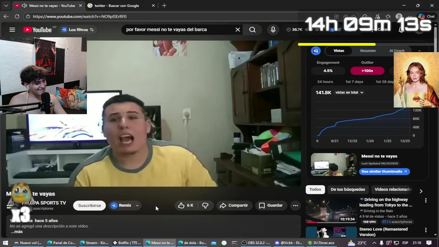Close the Messi no te vayas tab
439x247 pixels.
(x=80, y=5)
